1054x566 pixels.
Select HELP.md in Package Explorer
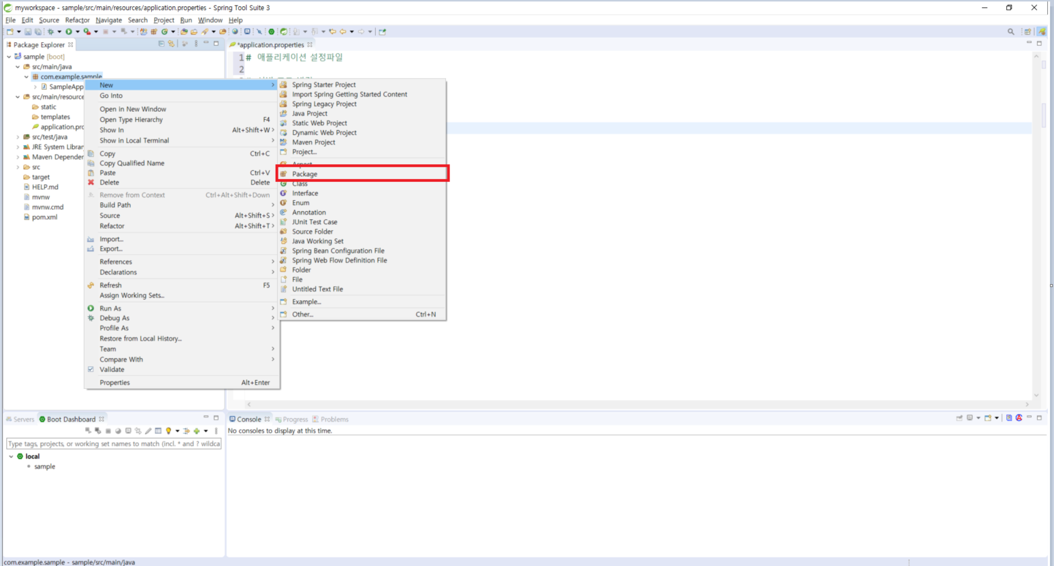41,187
